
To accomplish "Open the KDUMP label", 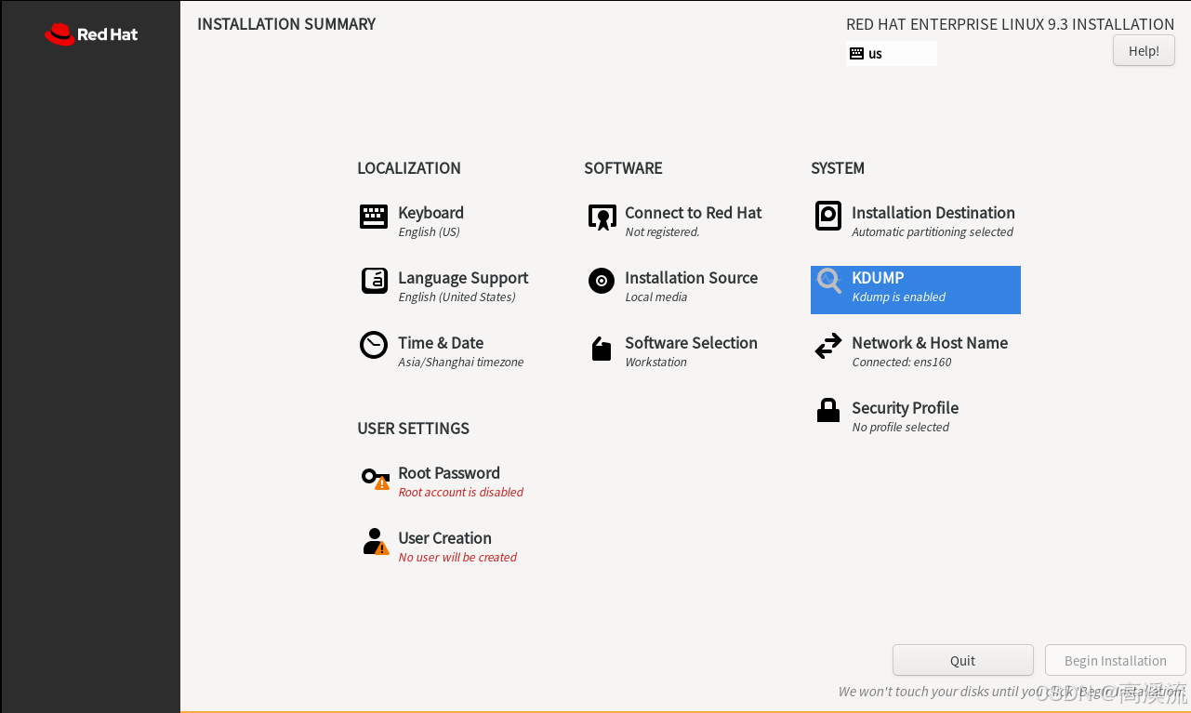I will pos(878,278).
